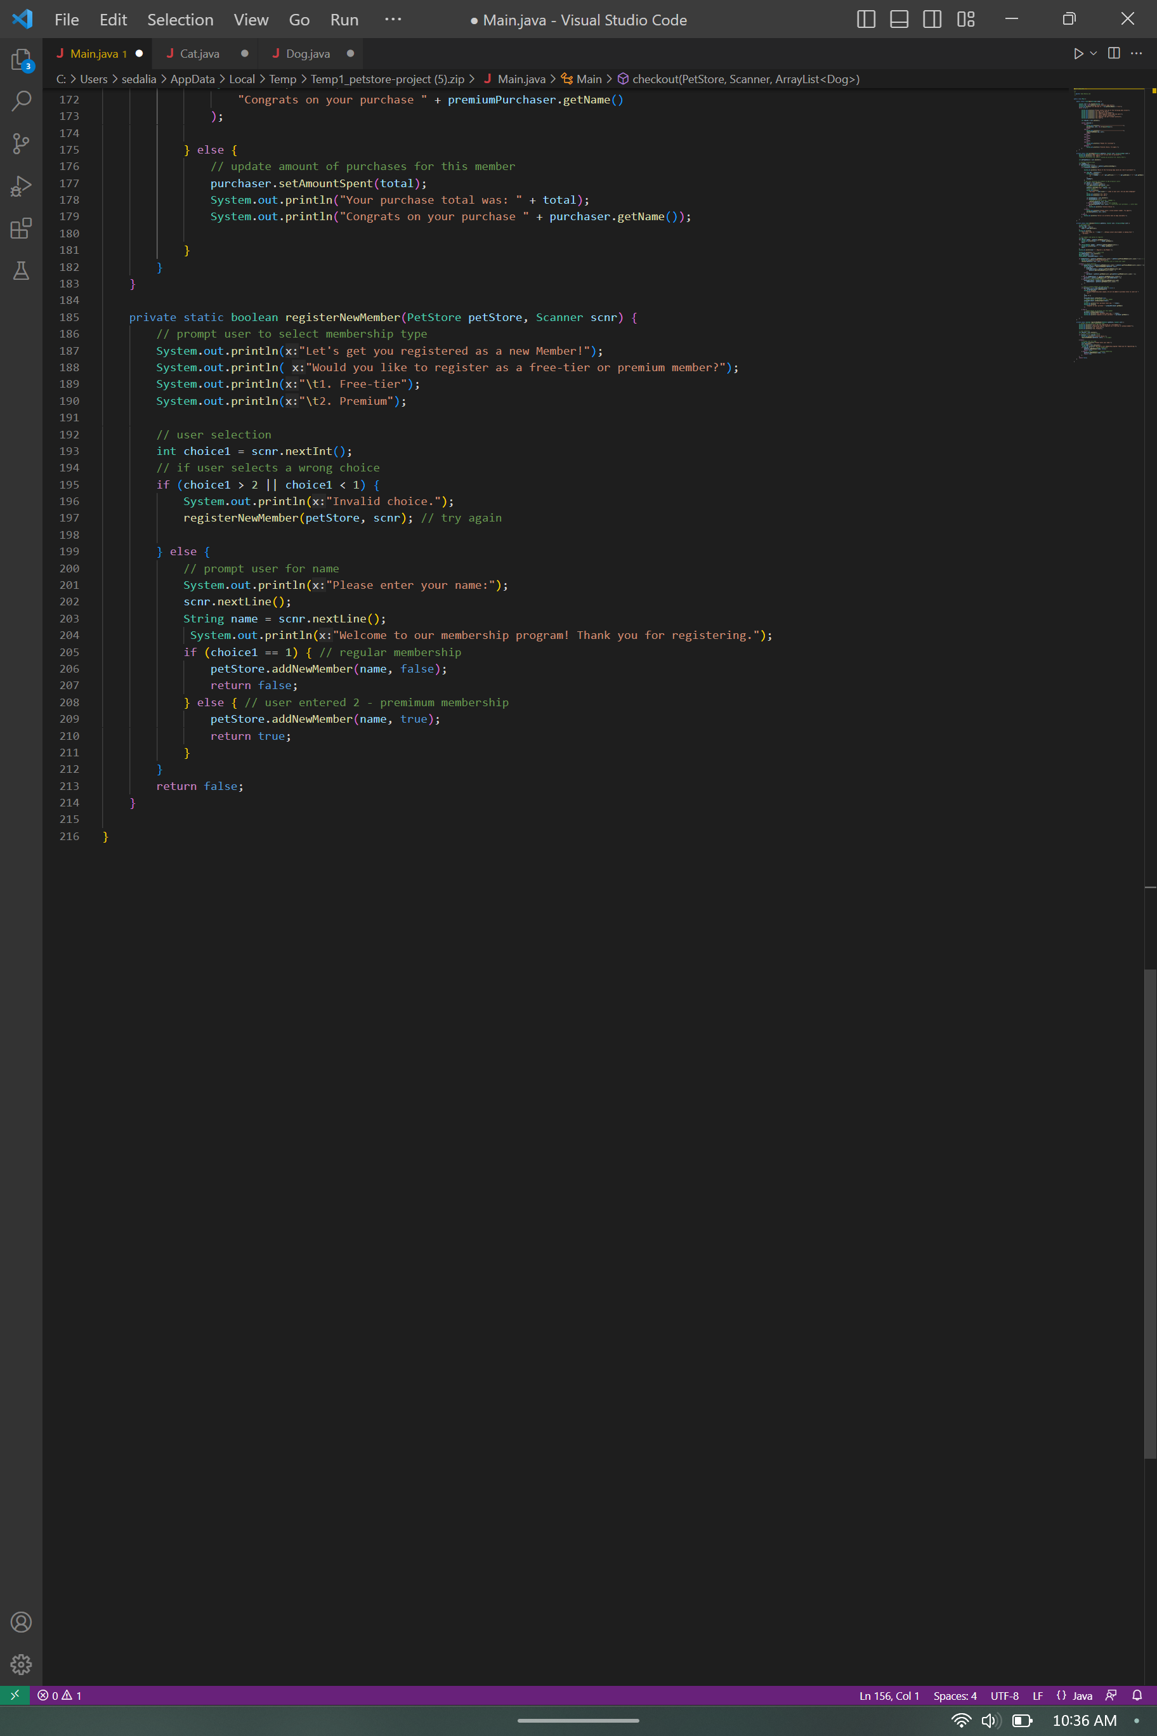Image resolution: width=1157 pixels, height=1736 pixels.
Task: Open the Main breadcrumb dropdown
Action: tap(588, 79)
